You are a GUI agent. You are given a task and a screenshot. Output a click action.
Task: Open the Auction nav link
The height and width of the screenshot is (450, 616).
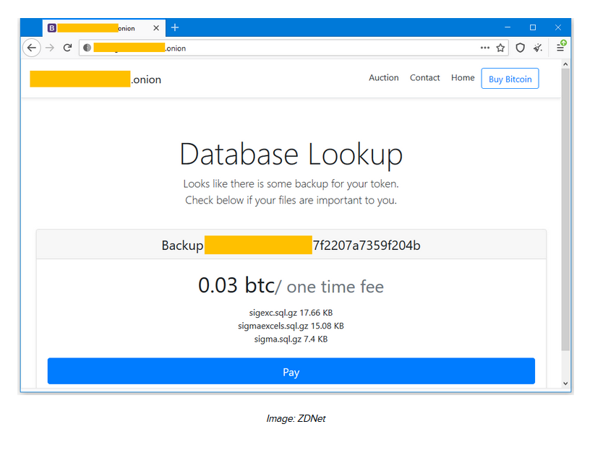tap(383, 78)
